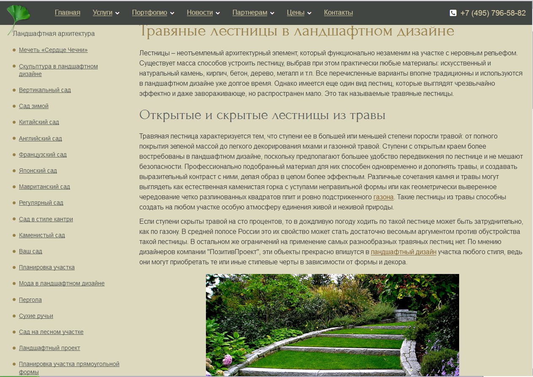Expand the Портфолио dropdown arrow
The height and width of the screenshot is (377, 533).
(x=172, y=13)
